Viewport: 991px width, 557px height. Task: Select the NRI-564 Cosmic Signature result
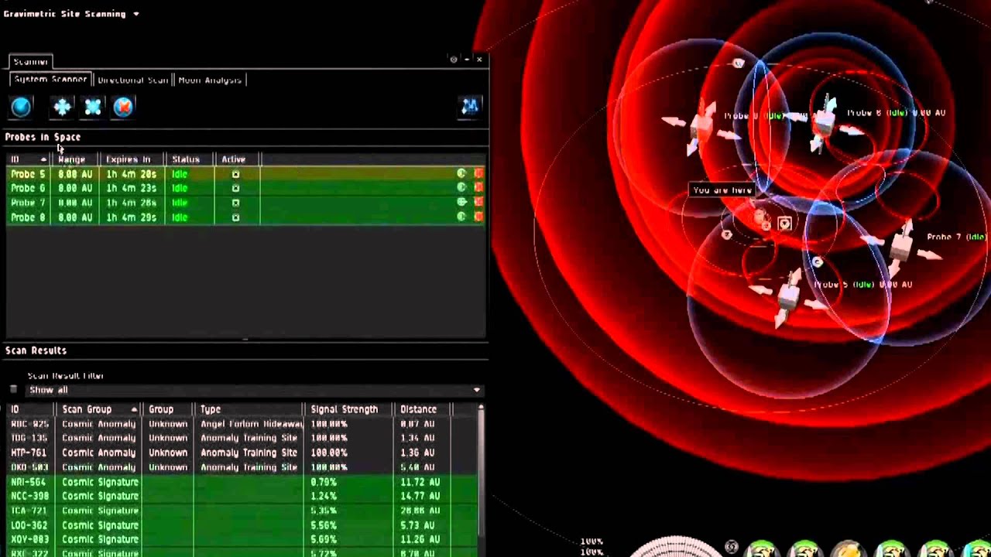coord(242,482)
